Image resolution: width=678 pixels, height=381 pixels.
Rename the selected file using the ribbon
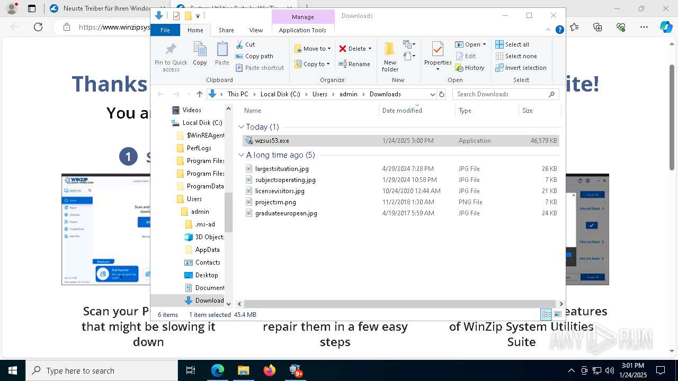tap(354, 64)
